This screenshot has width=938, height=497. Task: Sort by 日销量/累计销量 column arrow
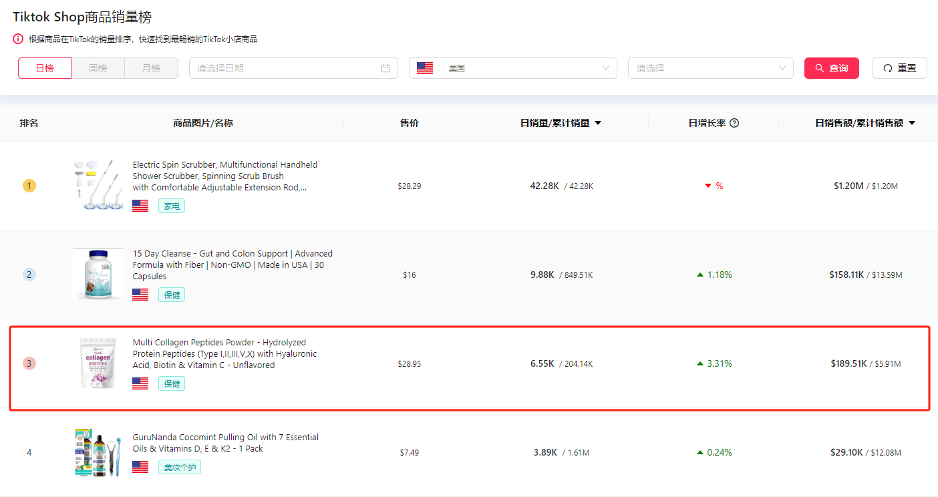point(598,123)
